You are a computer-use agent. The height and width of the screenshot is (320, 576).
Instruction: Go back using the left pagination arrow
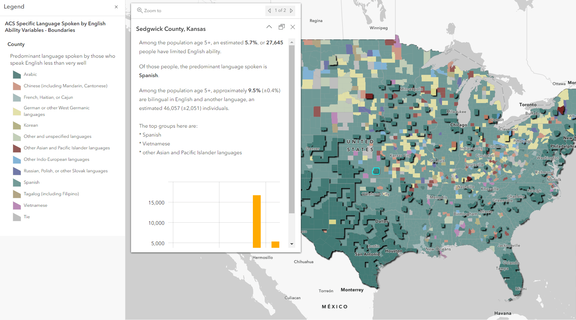coord(269,10)
